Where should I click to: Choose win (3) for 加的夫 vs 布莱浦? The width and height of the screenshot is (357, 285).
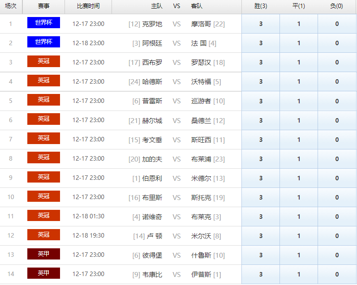click(x=261, y=159)
